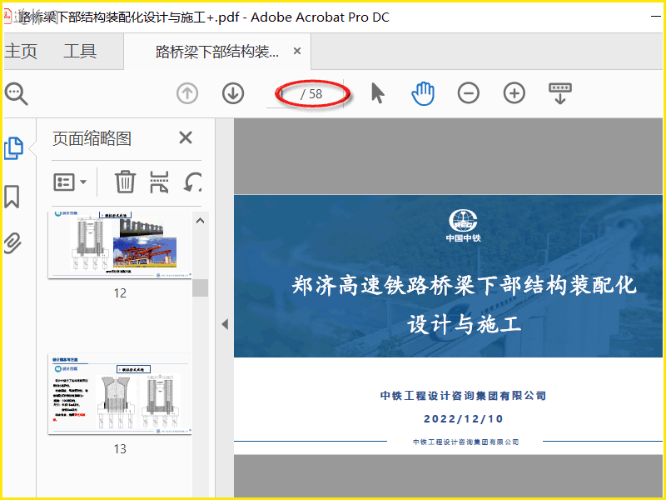666x500 pixels.
Task: Enable scrolling page display mode icon
Action: tap(559, 93)
